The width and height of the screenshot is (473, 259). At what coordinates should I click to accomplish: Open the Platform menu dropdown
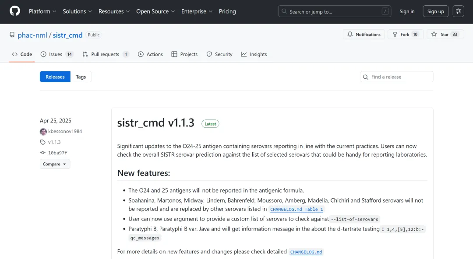tap(42, 11)
